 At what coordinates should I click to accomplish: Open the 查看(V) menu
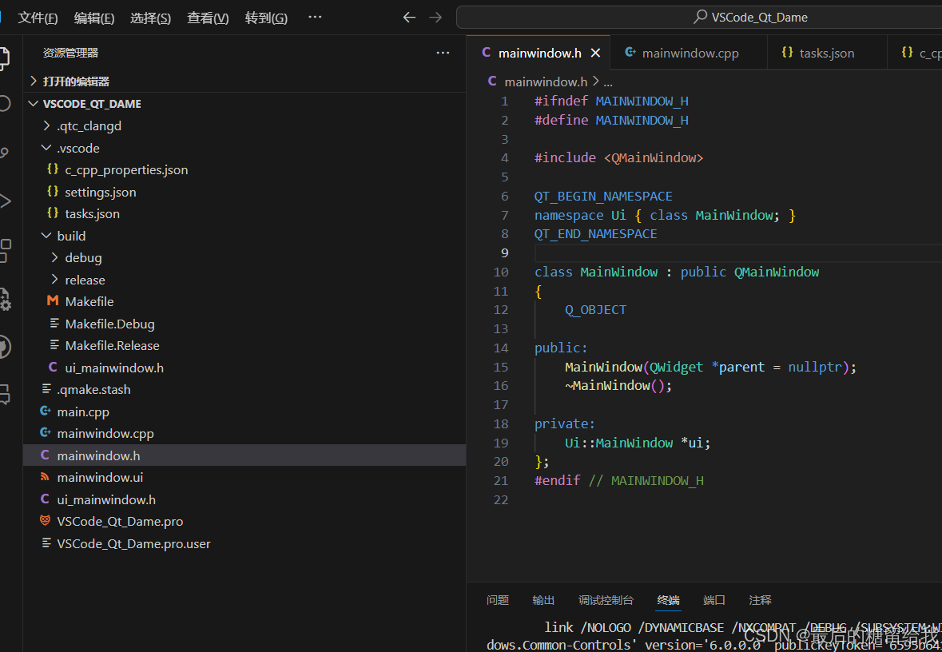pos(208,18)
